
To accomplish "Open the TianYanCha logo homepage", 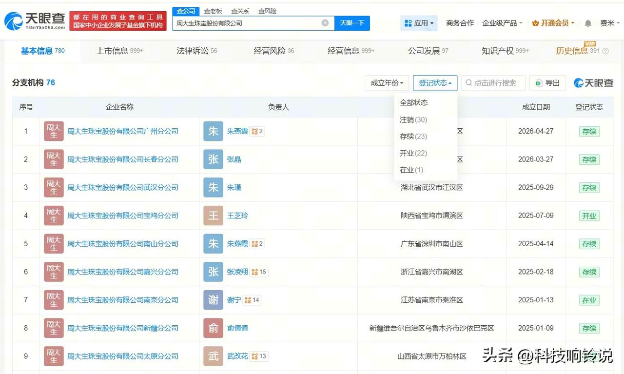I will [x=35, y=20].
